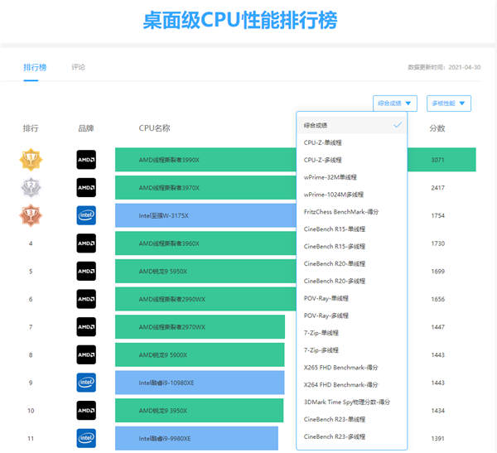Pick CineBench R15-多线程 option
This screenshot has width=497, height=453.
pyautogui.click(x=352, y=246)
